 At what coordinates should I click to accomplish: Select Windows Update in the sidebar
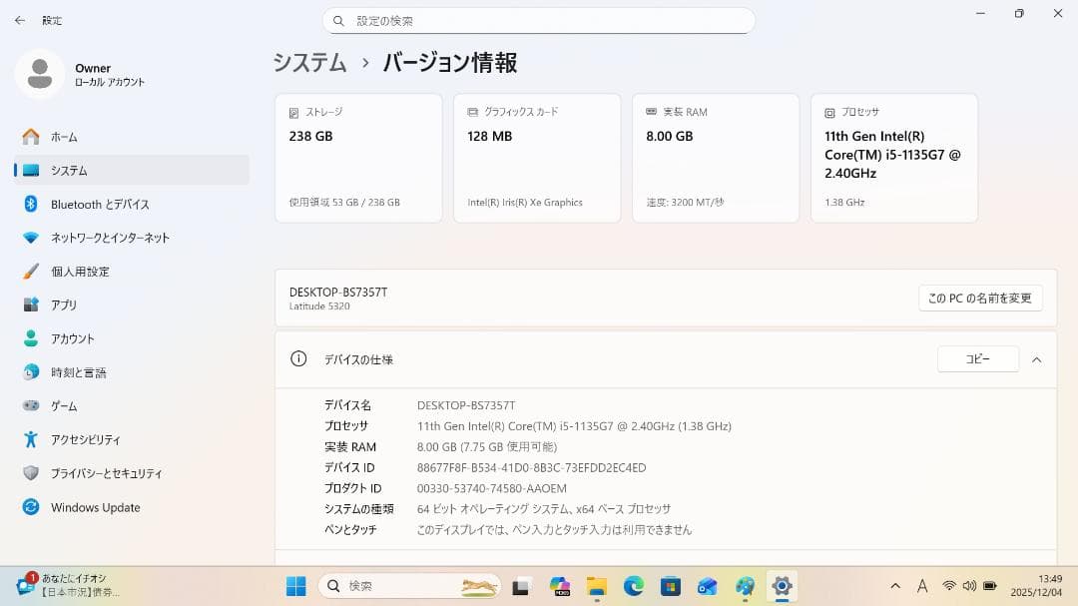[97, 507]
